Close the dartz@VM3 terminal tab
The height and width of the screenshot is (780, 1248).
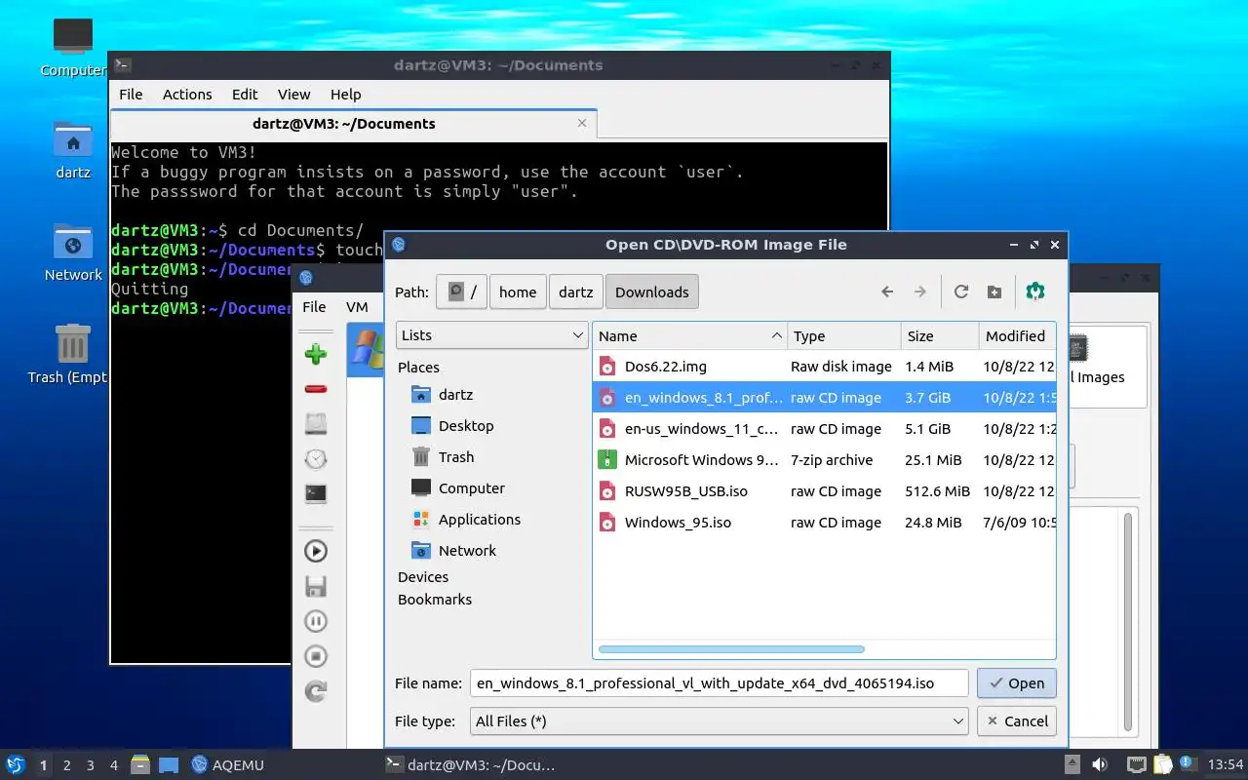coord(582,124)
